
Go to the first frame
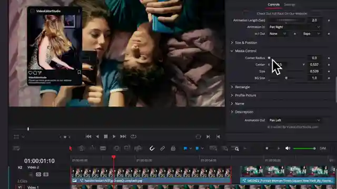point(88,136)
